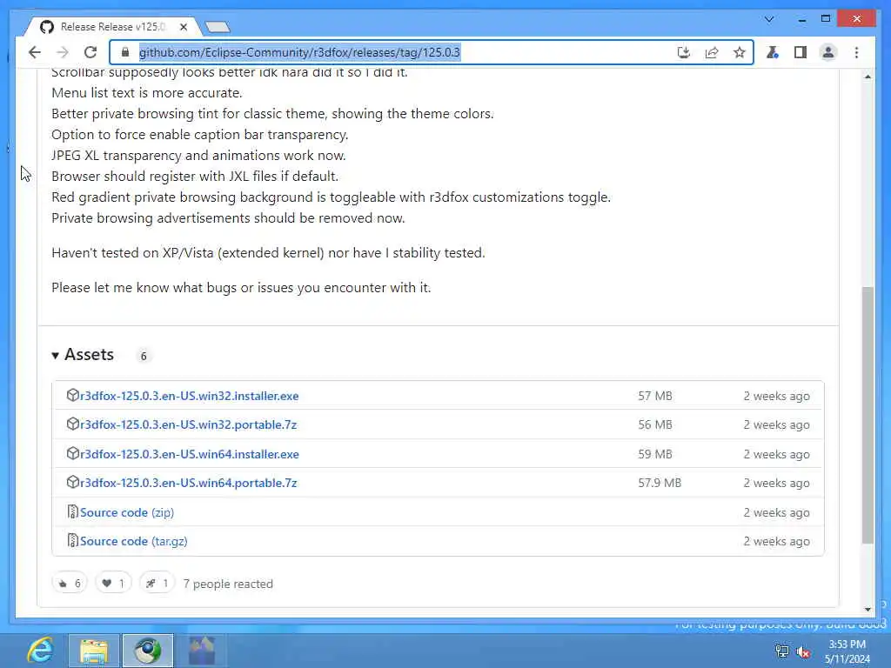The width and height of the screenshot is (891, 668).
Task: Click the thumbs up reaction with 6
Action: tap(70, 584)
